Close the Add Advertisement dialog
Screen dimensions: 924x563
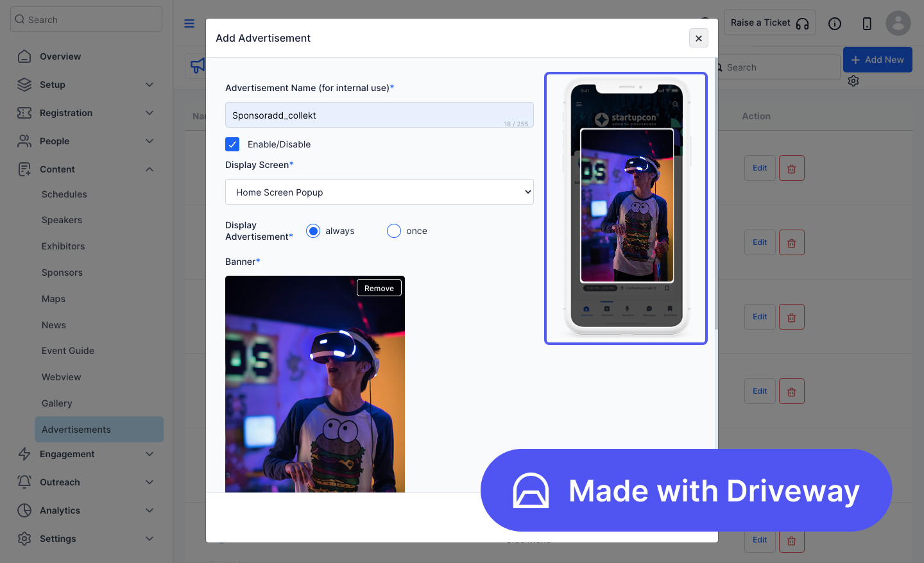(x=699, y=38)
